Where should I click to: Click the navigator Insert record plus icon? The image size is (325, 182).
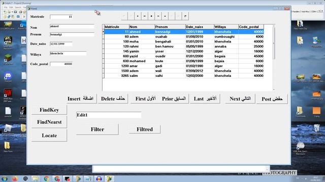[151, 16]
